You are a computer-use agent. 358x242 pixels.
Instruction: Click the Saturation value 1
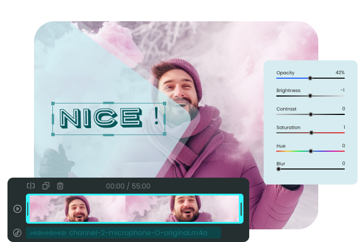344,127
